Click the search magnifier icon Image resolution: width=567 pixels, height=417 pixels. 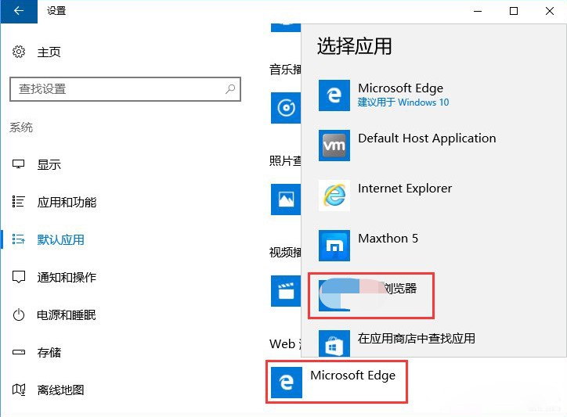coord(230,89)
